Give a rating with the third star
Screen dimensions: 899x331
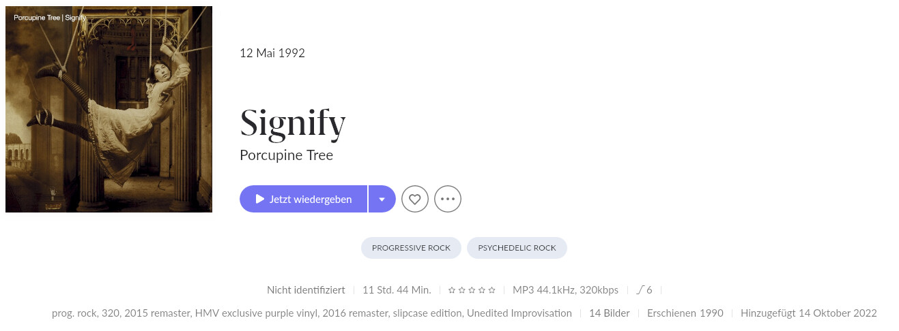[472, 290]
